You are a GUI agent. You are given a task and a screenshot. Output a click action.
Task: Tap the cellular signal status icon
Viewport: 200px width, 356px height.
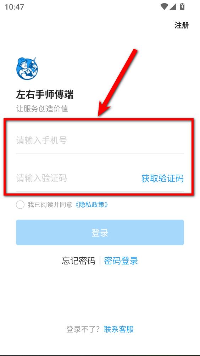pyautogui.click(x=173, y=7)
